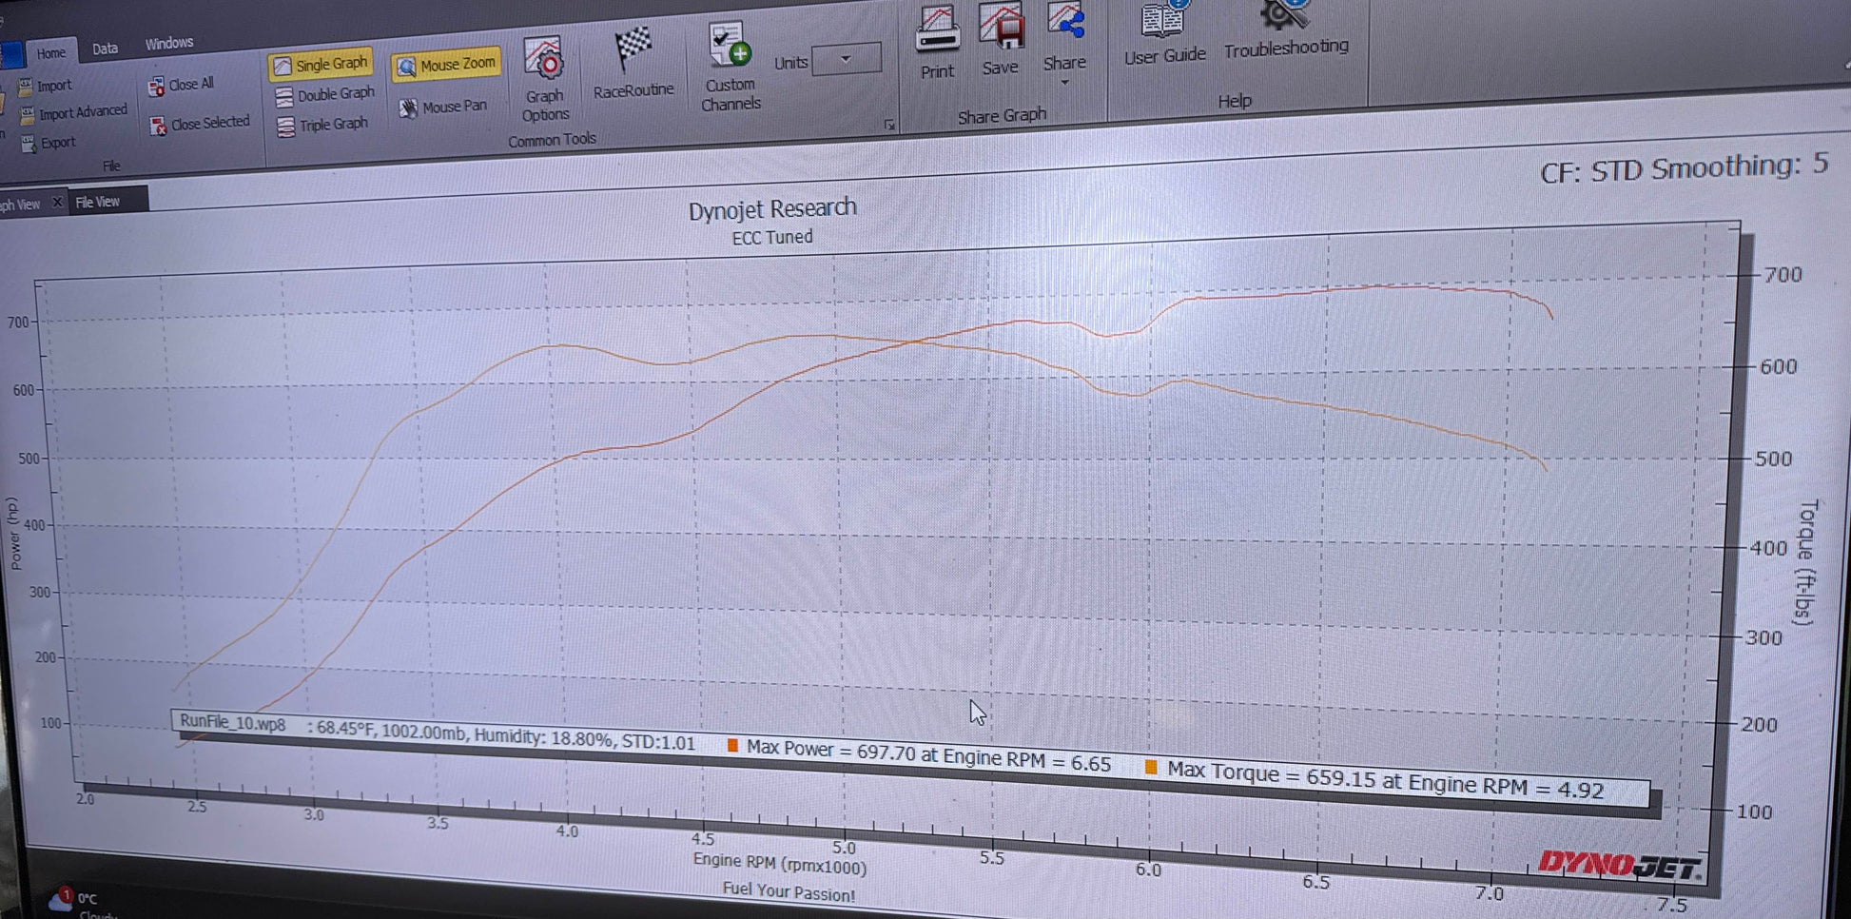This screenshot has width=1851, height=919.
Task: Export the run data
Action: (48, 143)
